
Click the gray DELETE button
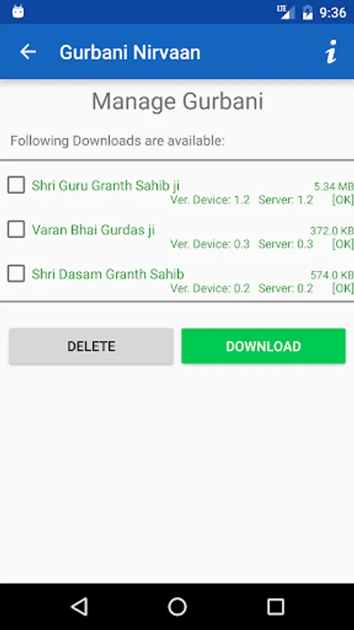pos(91,346)
